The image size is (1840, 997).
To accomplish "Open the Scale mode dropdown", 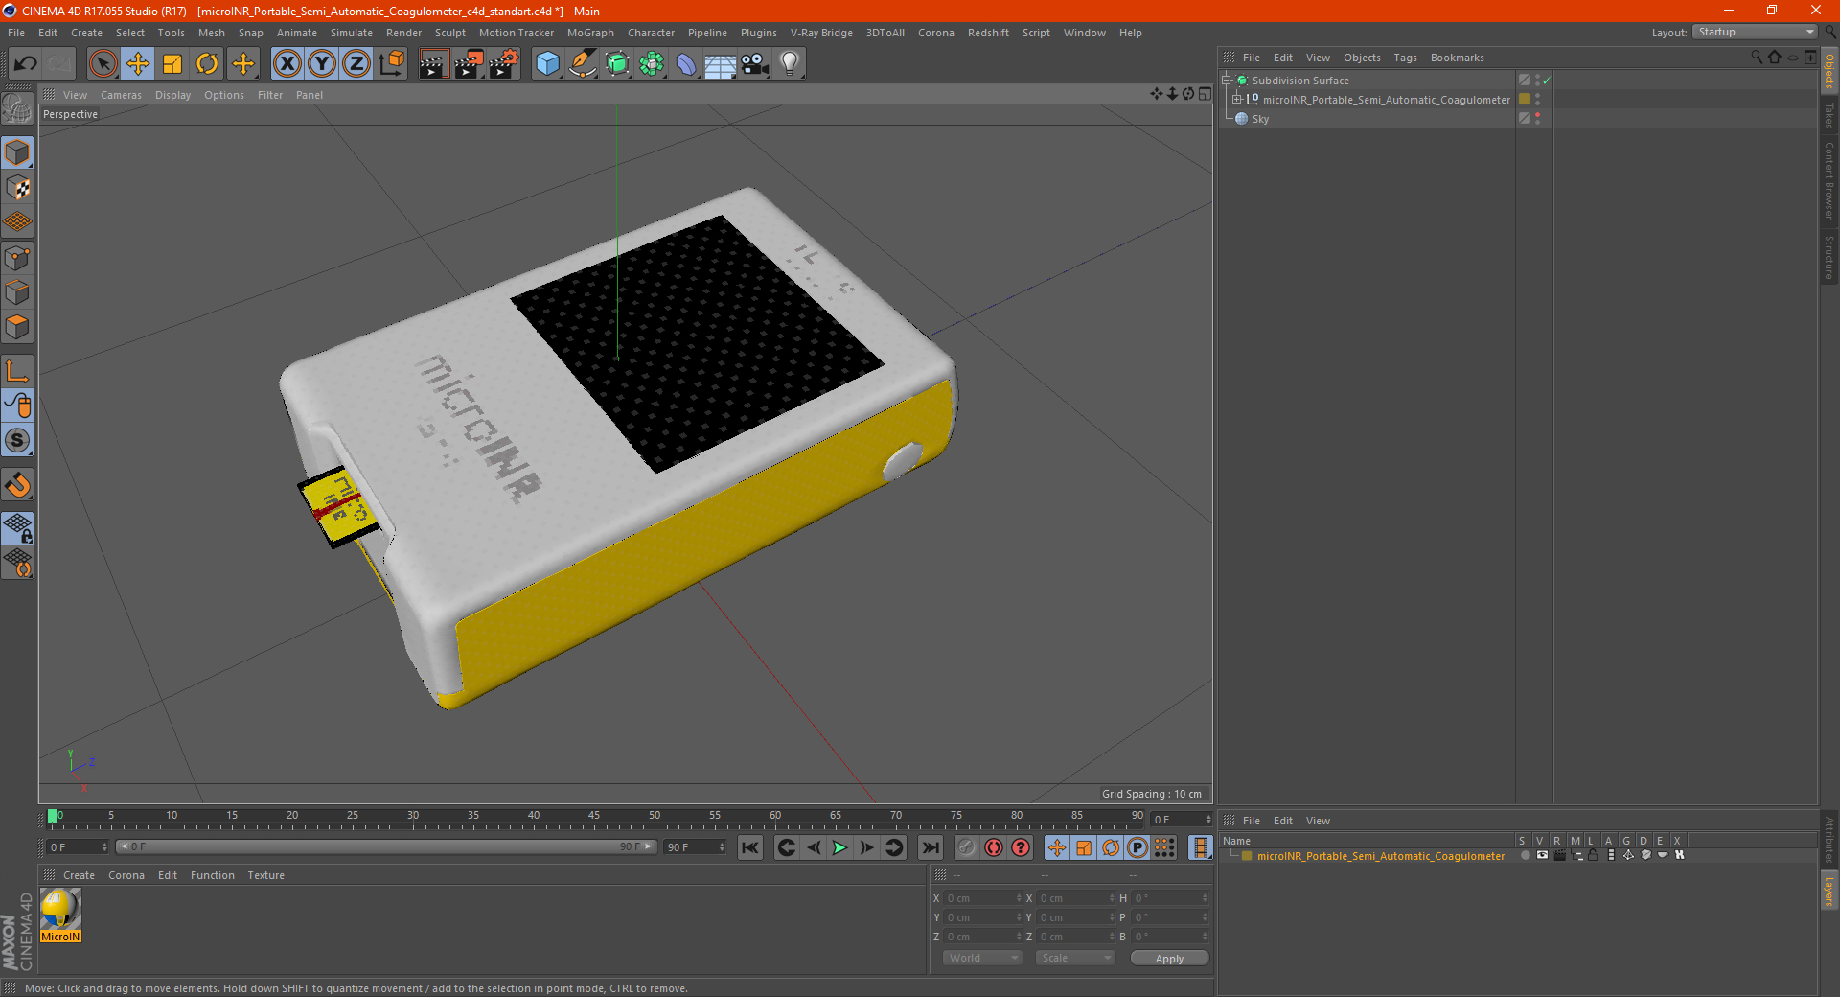I will [1075, 958].
